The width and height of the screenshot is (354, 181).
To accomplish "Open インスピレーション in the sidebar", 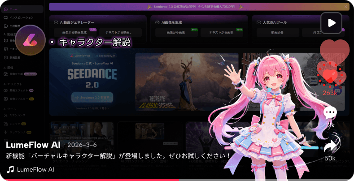I will coord(22,17).
